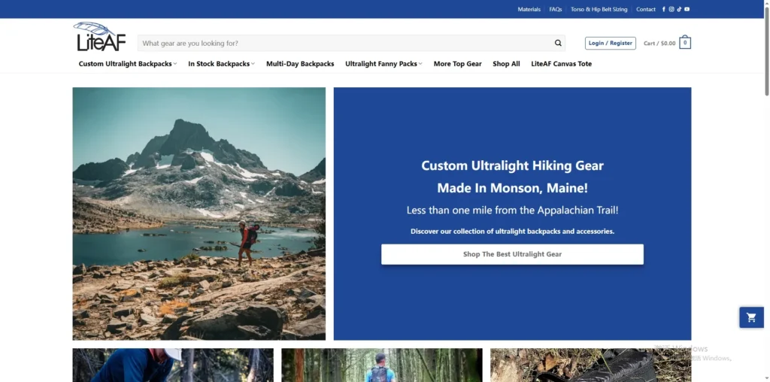770x382 pixels.
Task: Click Shop The Best Ultralight Gear button
Action: tap(512, 254)
